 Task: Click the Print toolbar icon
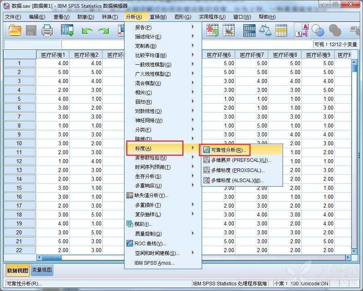pos(47,30)
